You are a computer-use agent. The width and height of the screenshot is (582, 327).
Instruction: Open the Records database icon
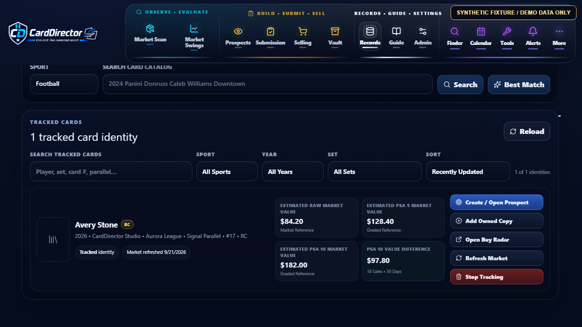(370, 31)
